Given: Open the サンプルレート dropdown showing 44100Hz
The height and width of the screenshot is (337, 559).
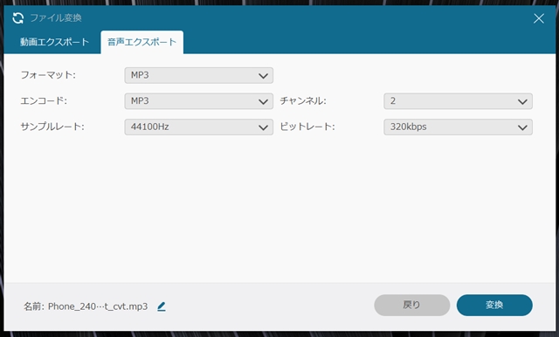Looking at the screenshot, I should (x=199, y=127).
